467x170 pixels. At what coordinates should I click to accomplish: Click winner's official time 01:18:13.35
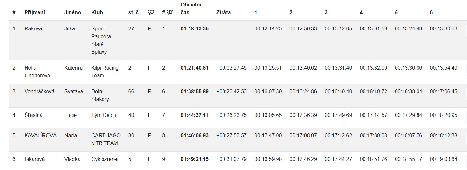pos(194,28)
